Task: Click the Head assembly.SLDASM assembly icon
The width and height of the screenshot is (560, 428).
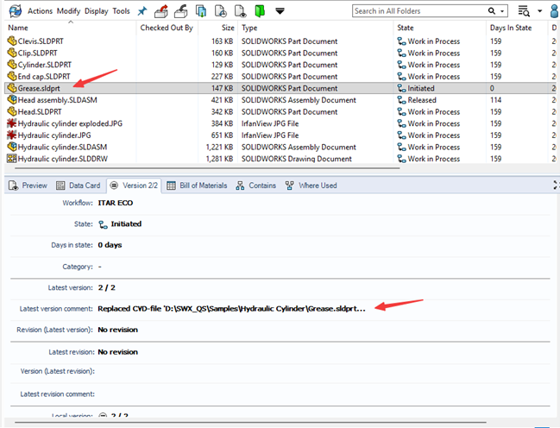Action: [x=12, y=100]
